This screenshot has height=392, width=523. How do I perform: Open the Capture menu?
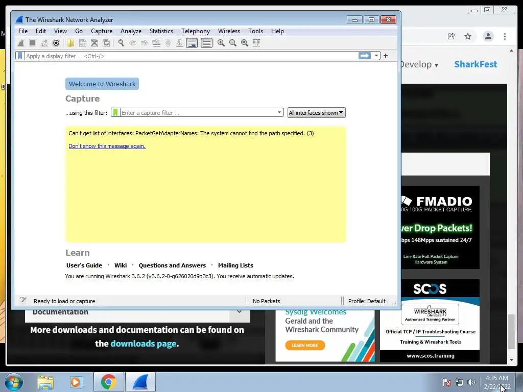[102, 31]
